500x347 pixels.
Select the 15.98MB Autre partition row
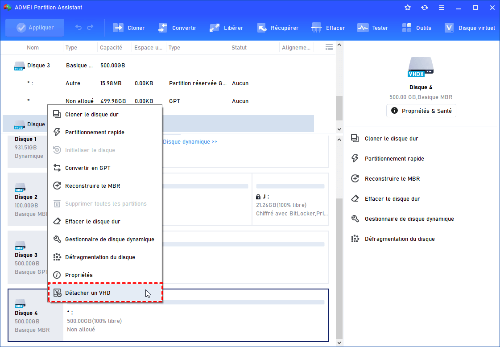158,83
